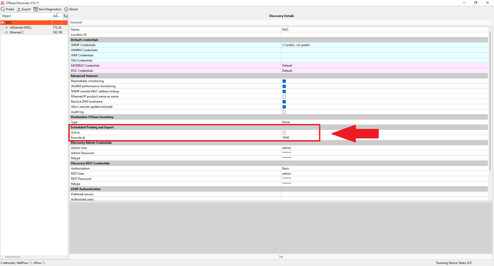Click the details panel vertical scrollbar
The image size is (494, 266).
click(x=490, y=101)
